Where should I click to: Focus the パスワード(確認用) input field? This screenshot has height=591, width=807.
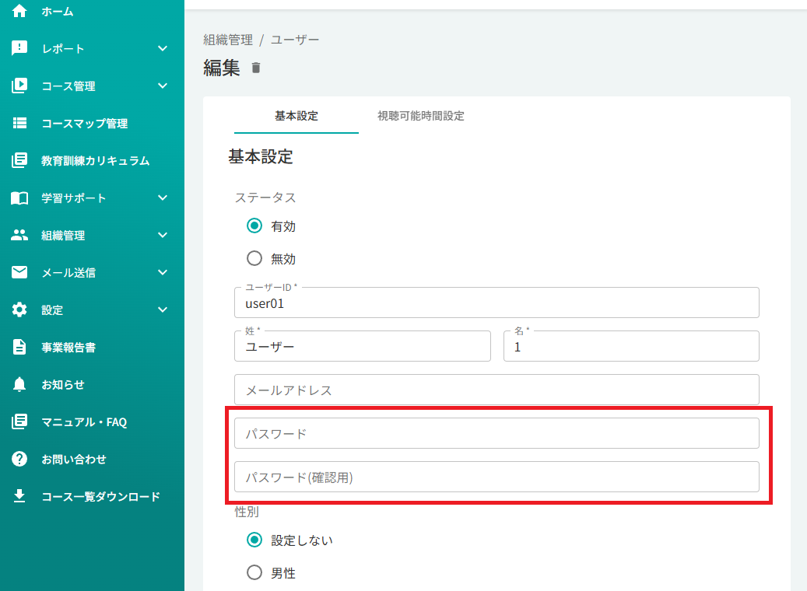496,477
